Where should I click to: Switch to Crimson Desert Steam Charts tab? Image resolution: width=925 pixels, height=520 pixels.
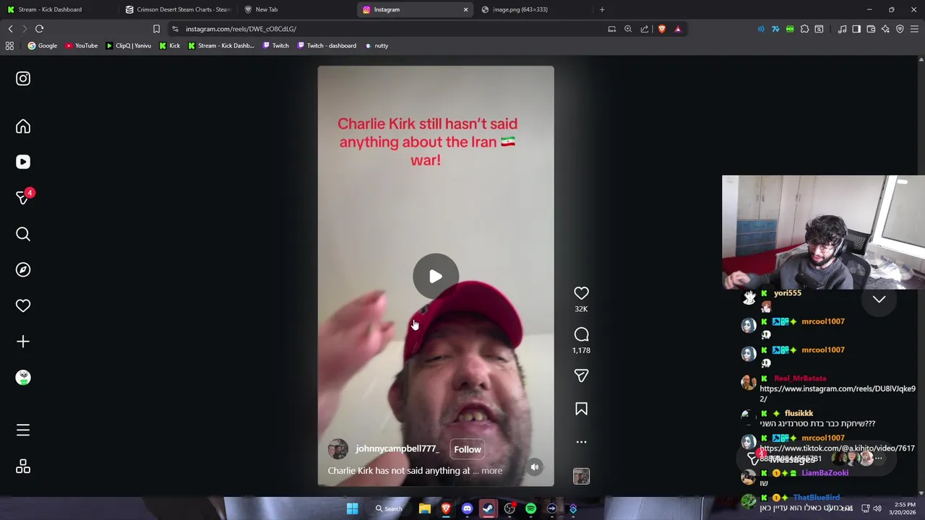point(177,9)
